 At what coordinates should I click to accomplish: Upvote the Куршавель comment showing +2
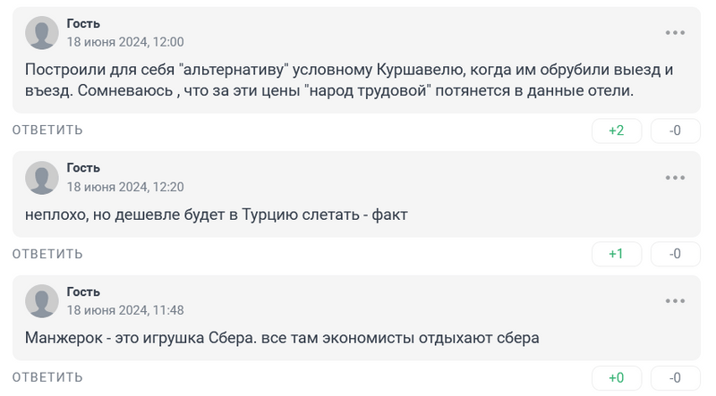617,131
